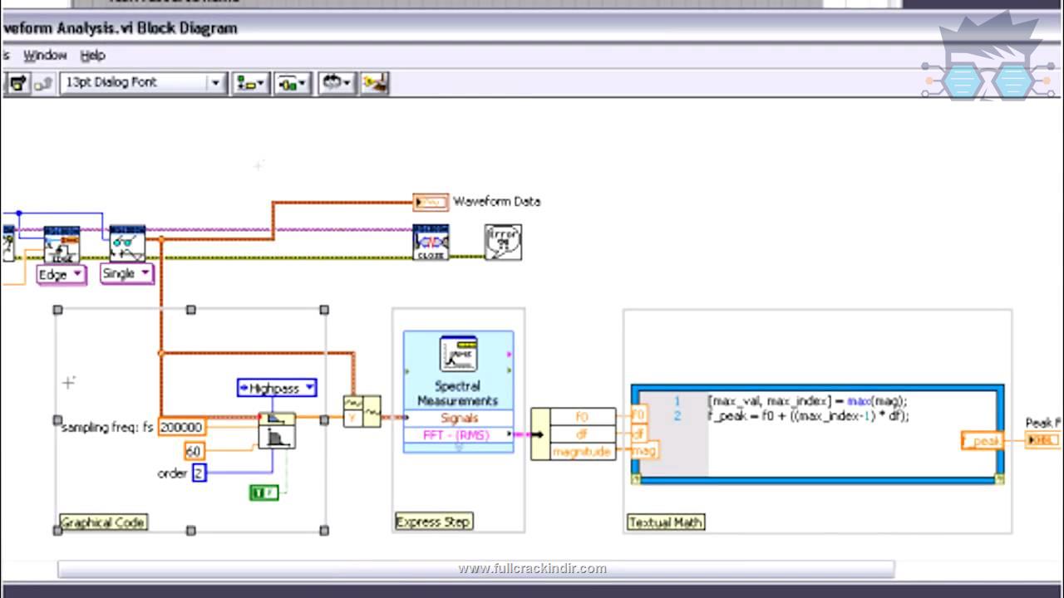Click the magnitude unbundle element
Viewport: 1064px width, 598px height.
581,451
